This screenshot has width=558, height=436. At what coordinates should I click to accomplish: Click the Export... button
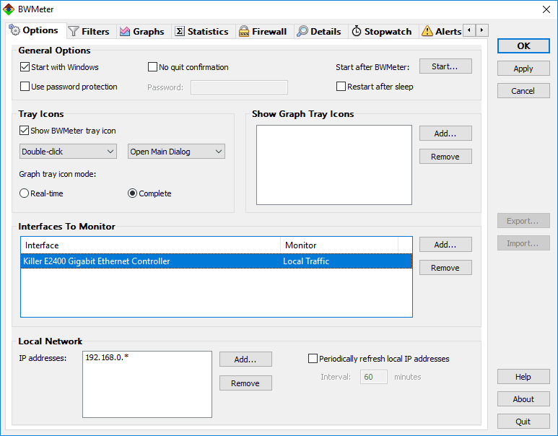pos(523,221)
